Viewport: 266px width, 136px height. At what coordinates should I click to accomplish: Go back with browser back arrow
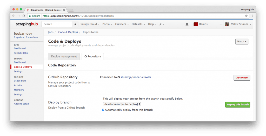click(14, 16)
